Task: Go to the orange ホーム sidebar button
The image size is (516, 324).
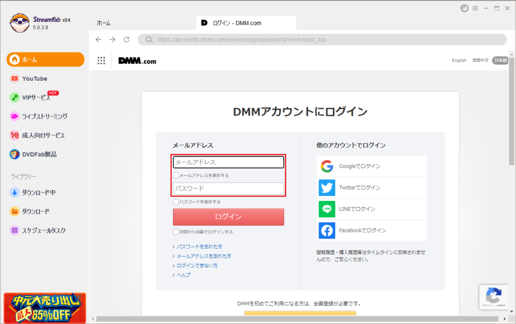Action: coord(45,59)
